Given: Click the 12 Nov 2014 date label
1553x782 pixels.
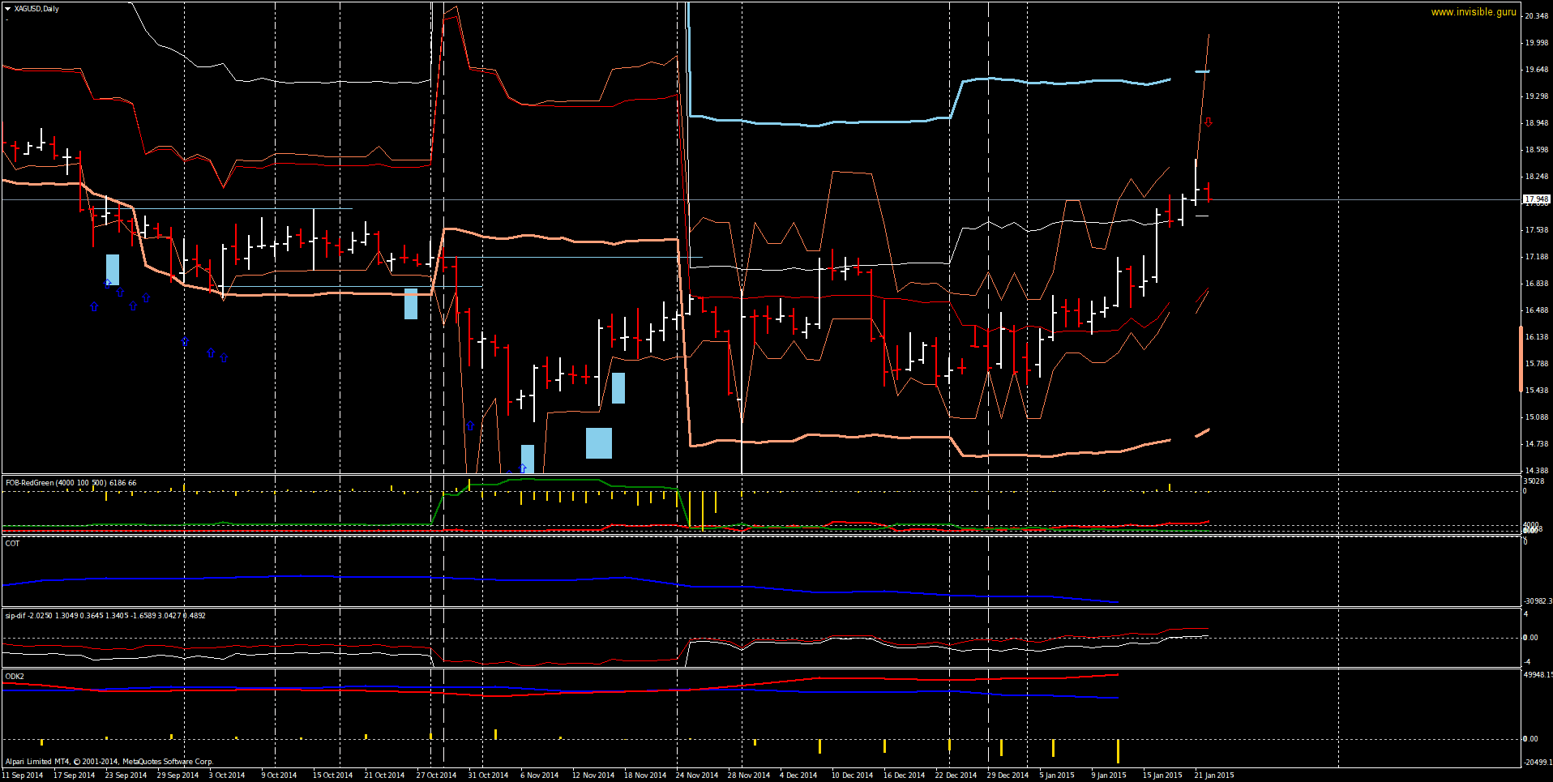Looking at the screenshot, I should (x=593, y=776).
